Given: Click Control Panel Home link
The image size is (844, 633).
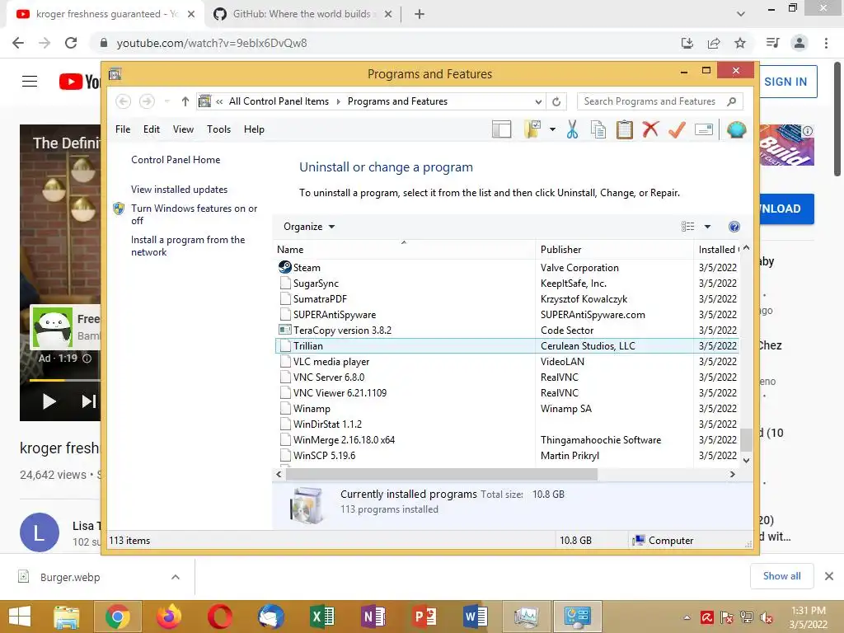Looking at the screenshot, I should 176,160.
